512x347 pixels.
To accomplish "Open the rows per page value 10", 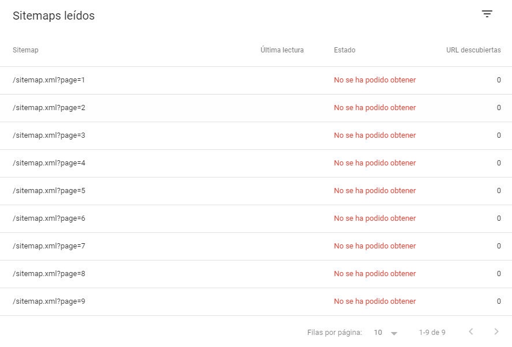I will pos(378,333).
